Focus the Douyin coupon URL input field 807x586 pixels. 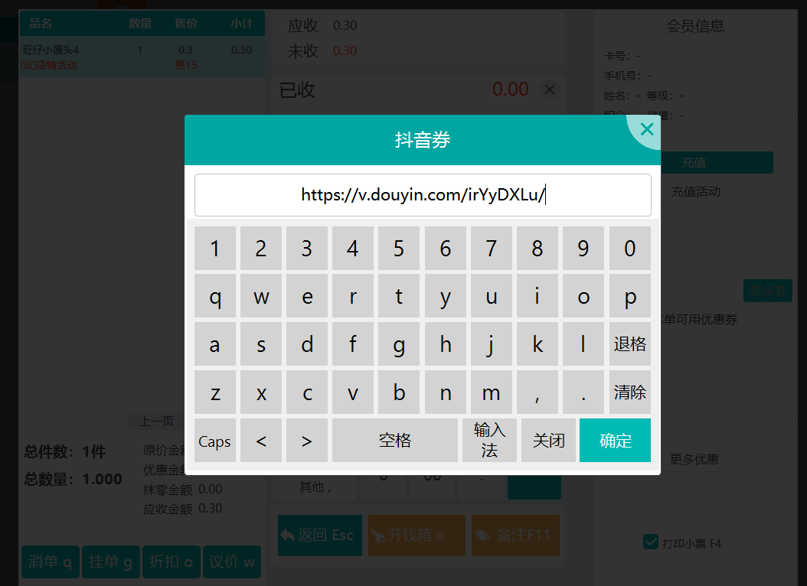coord(423,195)
